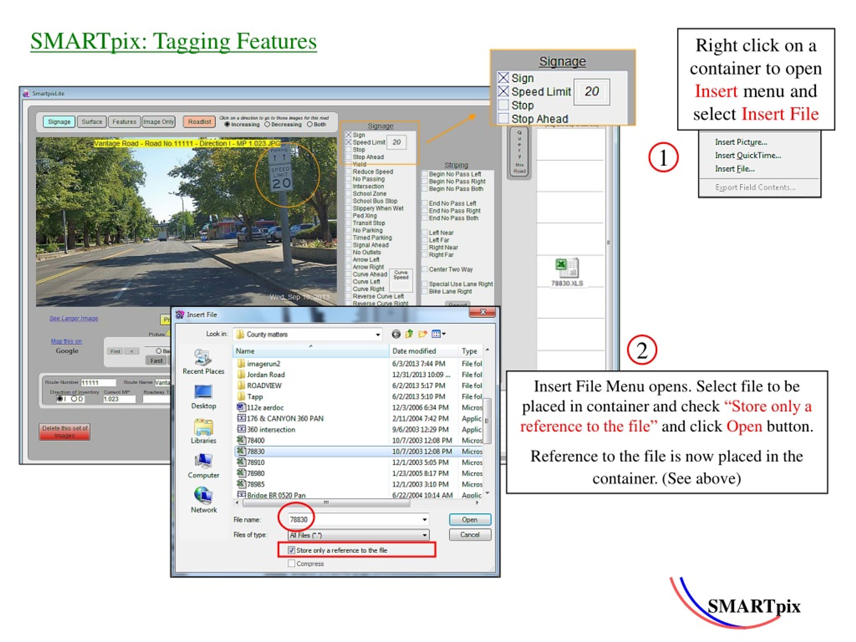Click the Excel icon beside 78985
Image resolution: width=856 pixels, height=642 pixels.
click(241, 484)
